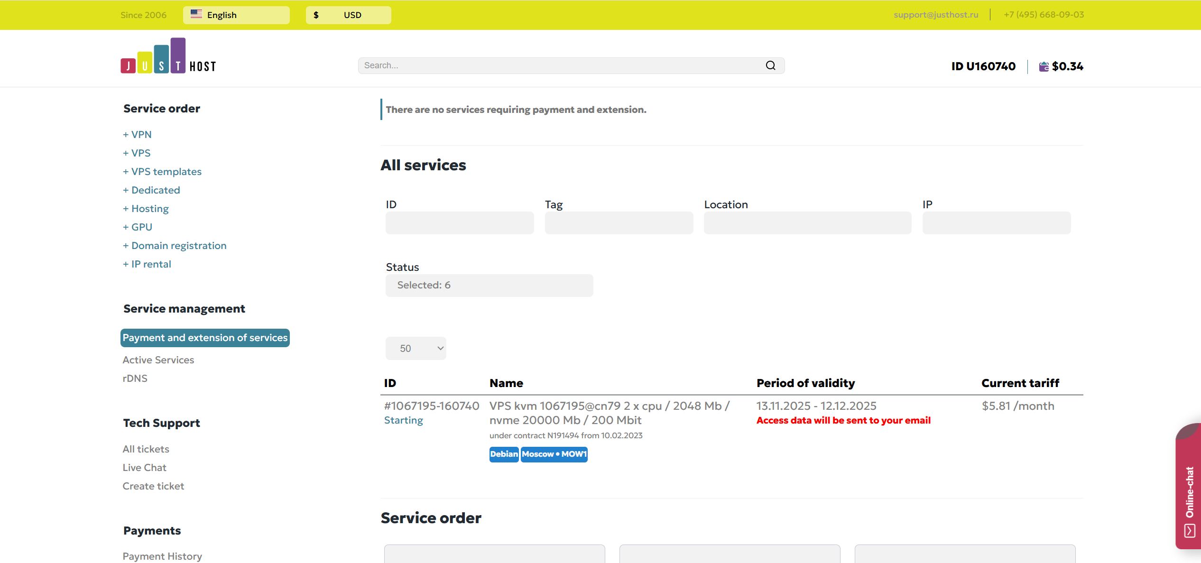Open service #1067195-160740 link
This screenshot has width=1201, height=563.
pyautogui.click(x=432, y=406)
